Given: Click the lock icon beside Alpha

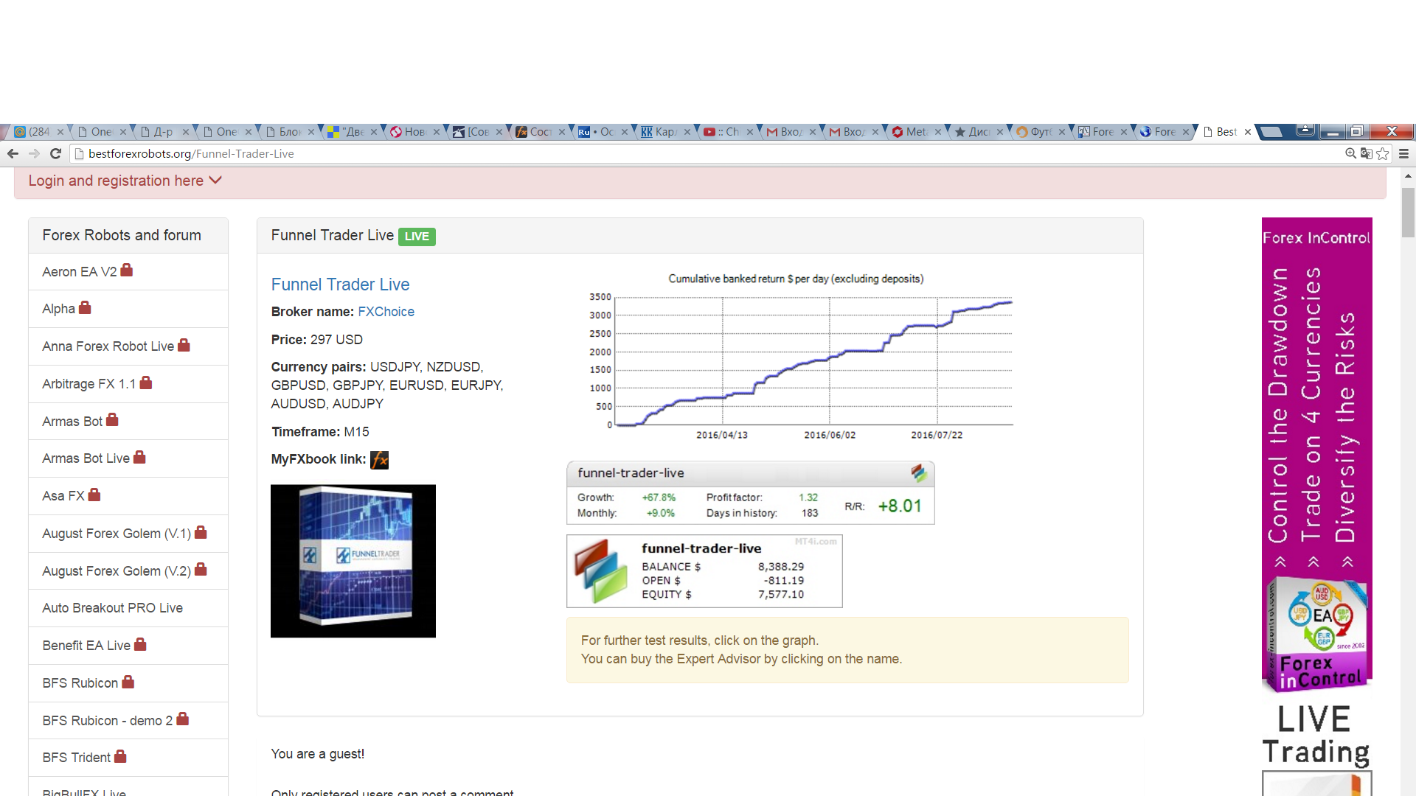Looking at the screenshot, I should point(85,307).
